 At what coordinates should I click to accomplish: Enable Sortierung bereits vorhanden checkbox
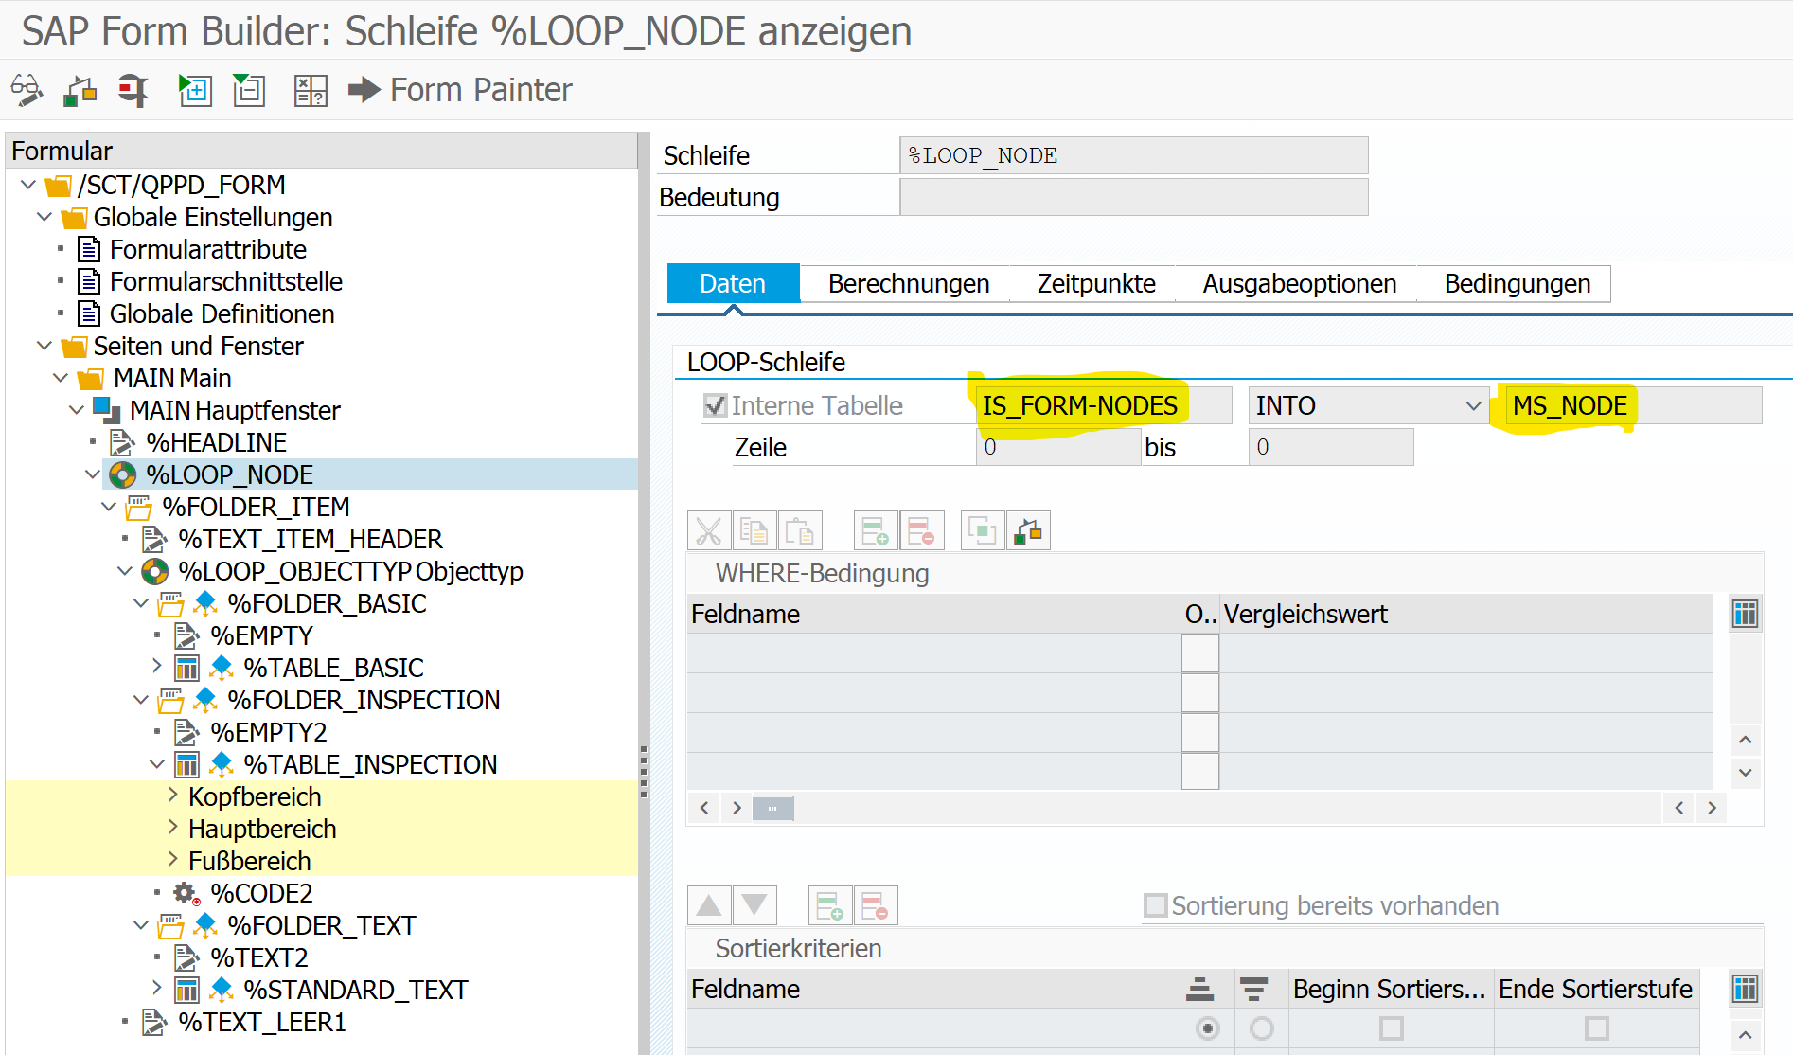(x=1156, y=905)
